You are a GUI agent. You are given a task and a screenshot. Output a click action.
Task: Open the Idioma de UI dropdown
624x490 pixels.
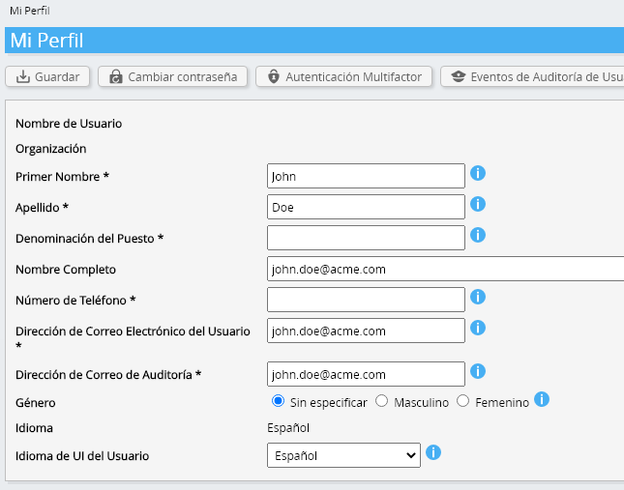[x=343, y=455]
